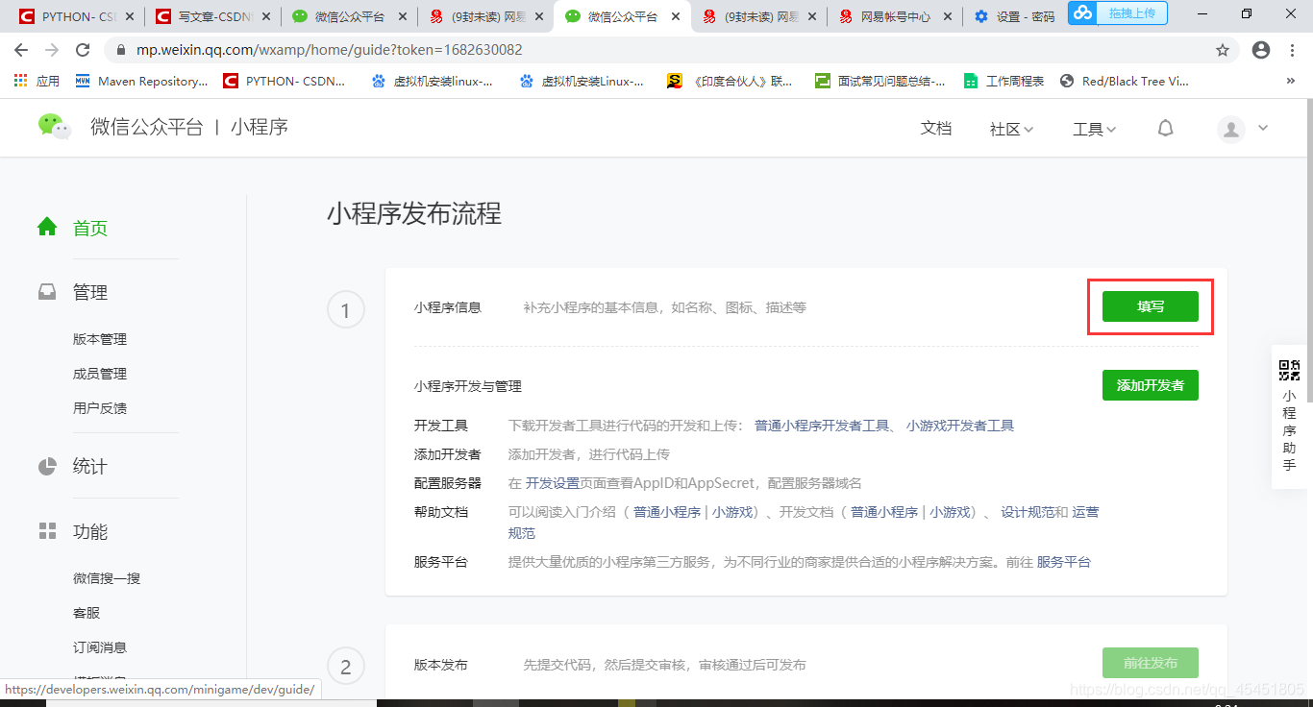Open 成员管理 in the sidebar

tap(100, 374)
